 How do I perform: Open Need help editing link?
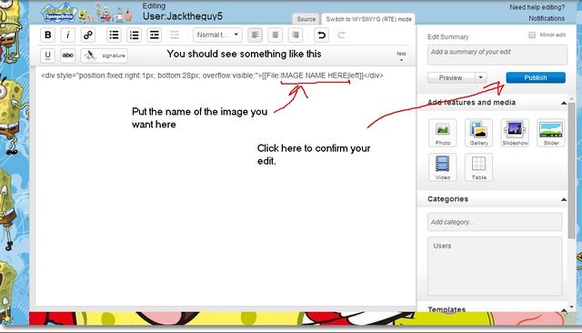(x=537, y=7)
